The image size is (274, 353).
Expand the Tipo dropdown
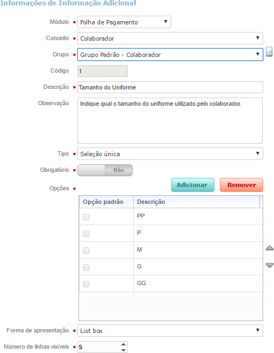pyautogui.click(x=170, y=154)
